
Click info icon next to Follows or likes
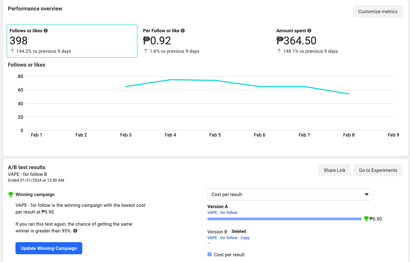point(46,31)
